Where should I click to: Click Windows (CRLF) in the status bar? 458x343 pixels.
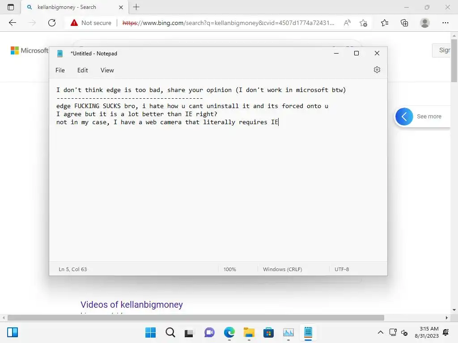click(x=283, y=269)
